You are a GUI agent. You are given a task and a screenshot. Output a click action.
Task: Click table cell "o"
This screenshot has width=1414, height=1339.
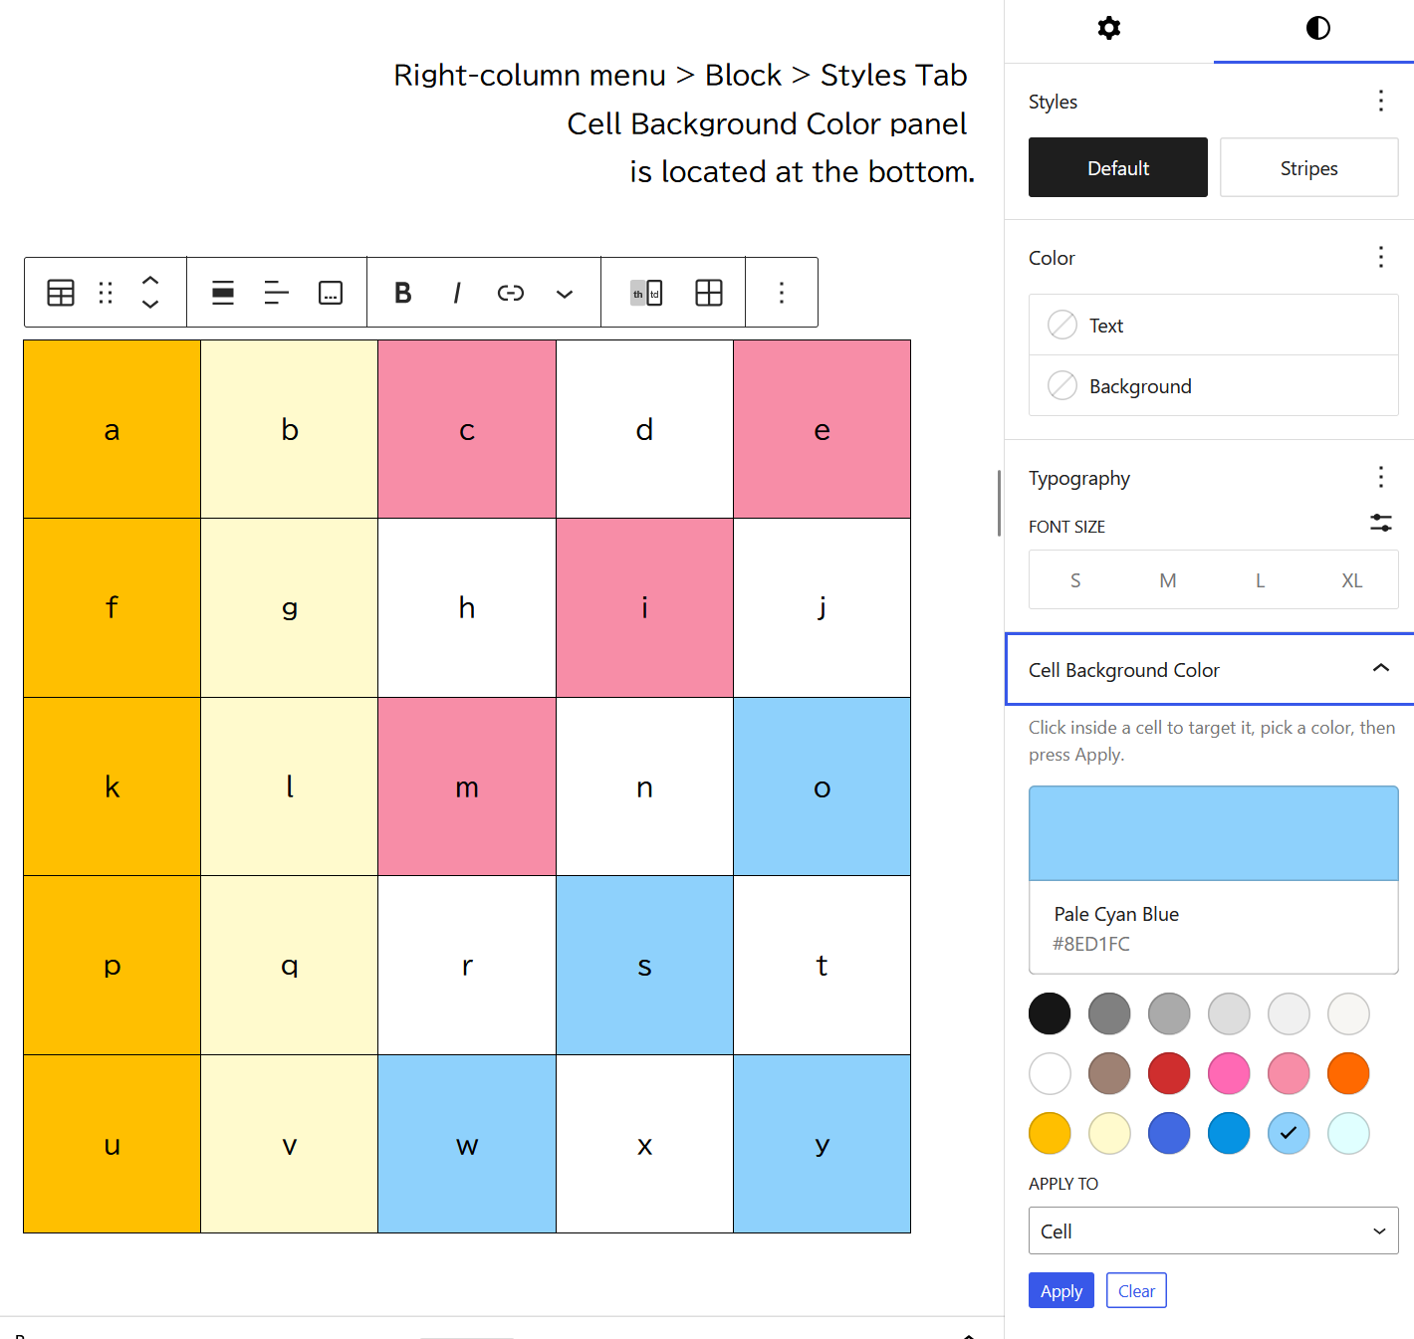click(x=822, y=786)
